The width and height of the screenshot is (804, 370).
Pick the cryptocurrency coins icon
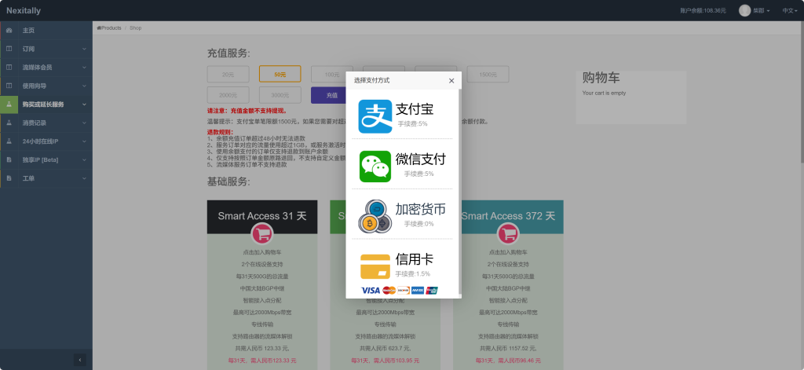(x=375, y=216)
